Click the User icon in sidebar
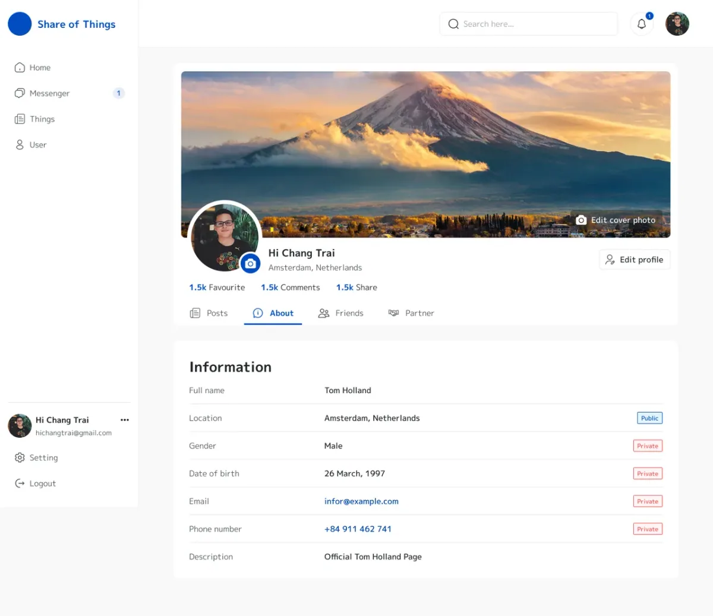Image resolution: width=713 pixels, height=616 pixels. tap(20, 145)
